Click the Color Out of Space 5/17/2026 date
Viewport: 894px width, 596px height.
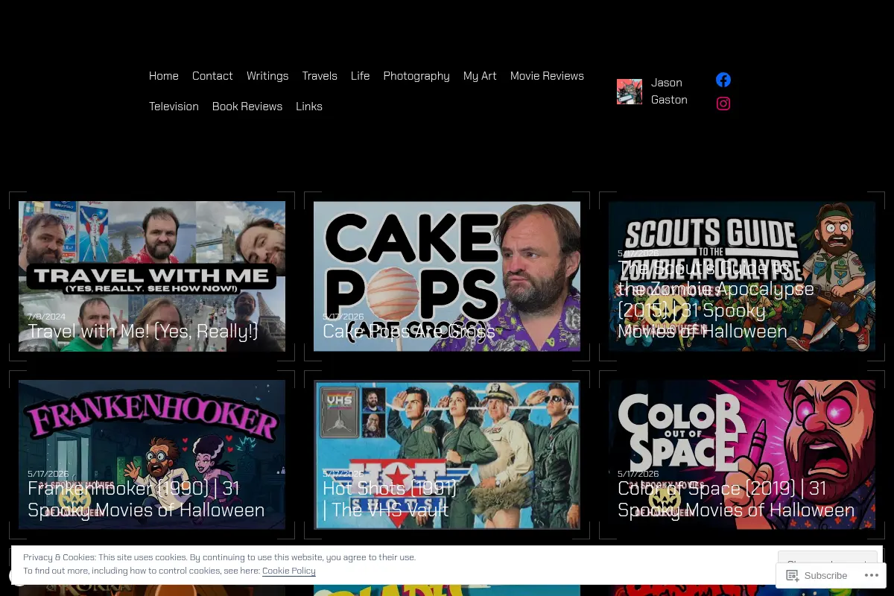coord(638,474)
